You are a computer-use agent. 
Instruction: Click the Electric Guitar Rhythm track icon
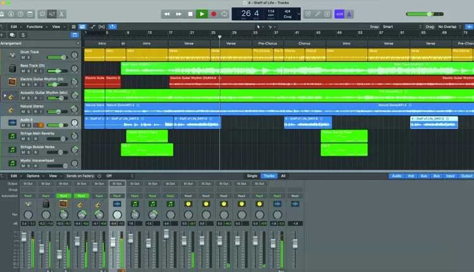click(11, 82)
